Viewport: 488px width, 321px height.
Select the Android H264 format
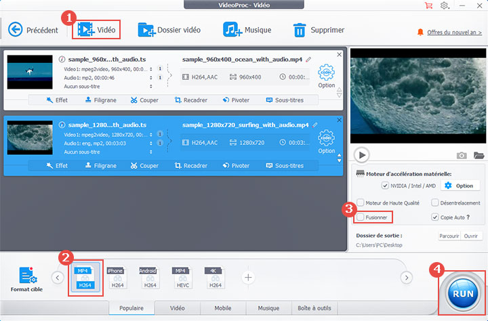pyautogui.click(x=150, y=278)
